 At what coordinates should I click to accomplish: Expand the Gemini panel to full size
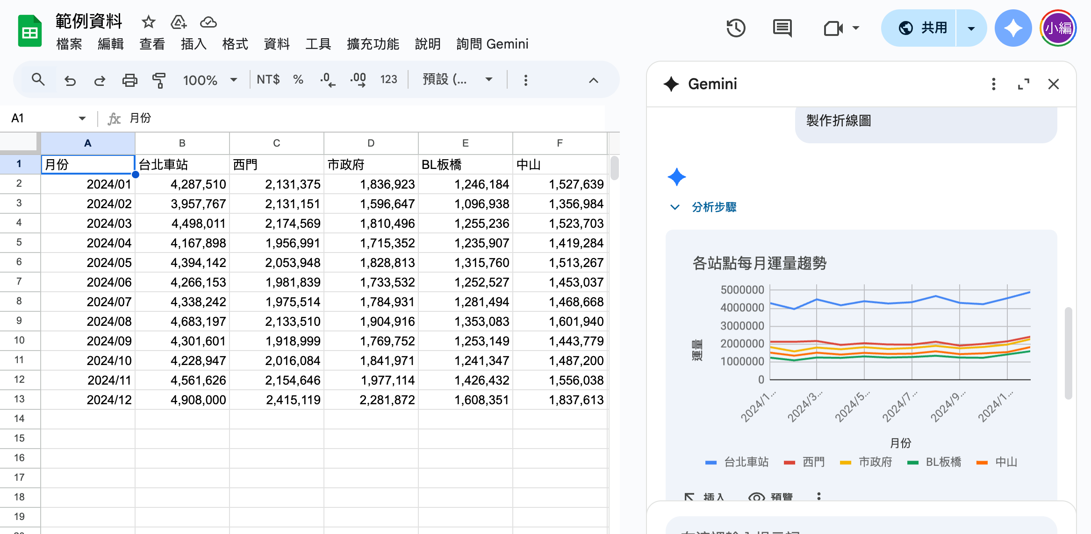tap(1023, 84)
